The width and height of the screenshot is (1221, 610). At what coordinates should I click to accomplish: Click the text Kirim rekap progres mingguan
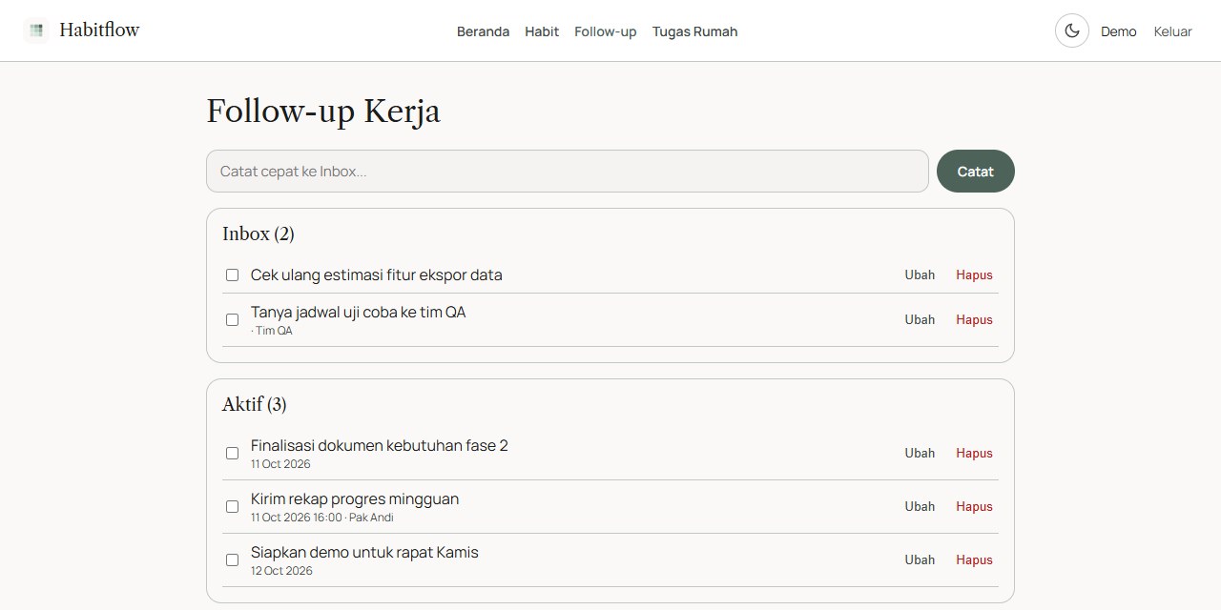click(355, 498)
